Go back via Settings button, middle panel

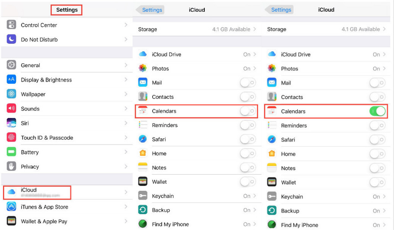point(150,10)
